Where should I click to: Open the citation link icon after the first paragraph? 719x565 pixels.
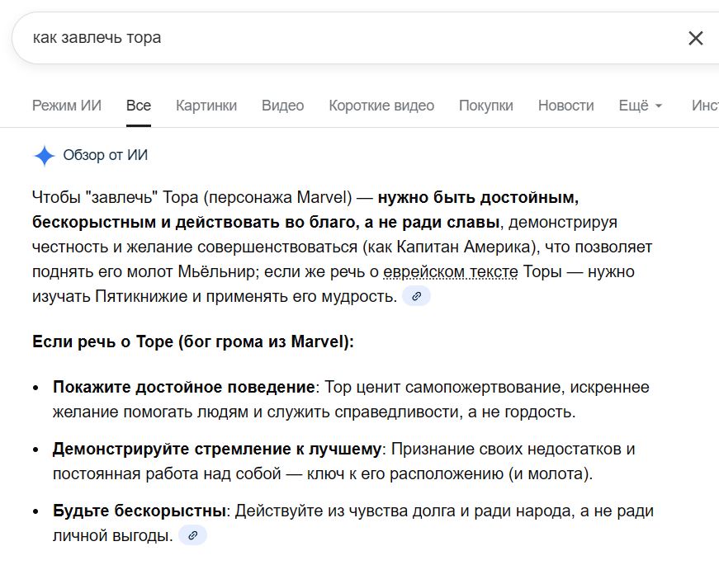pyautogui.click(x=417, y=295)
